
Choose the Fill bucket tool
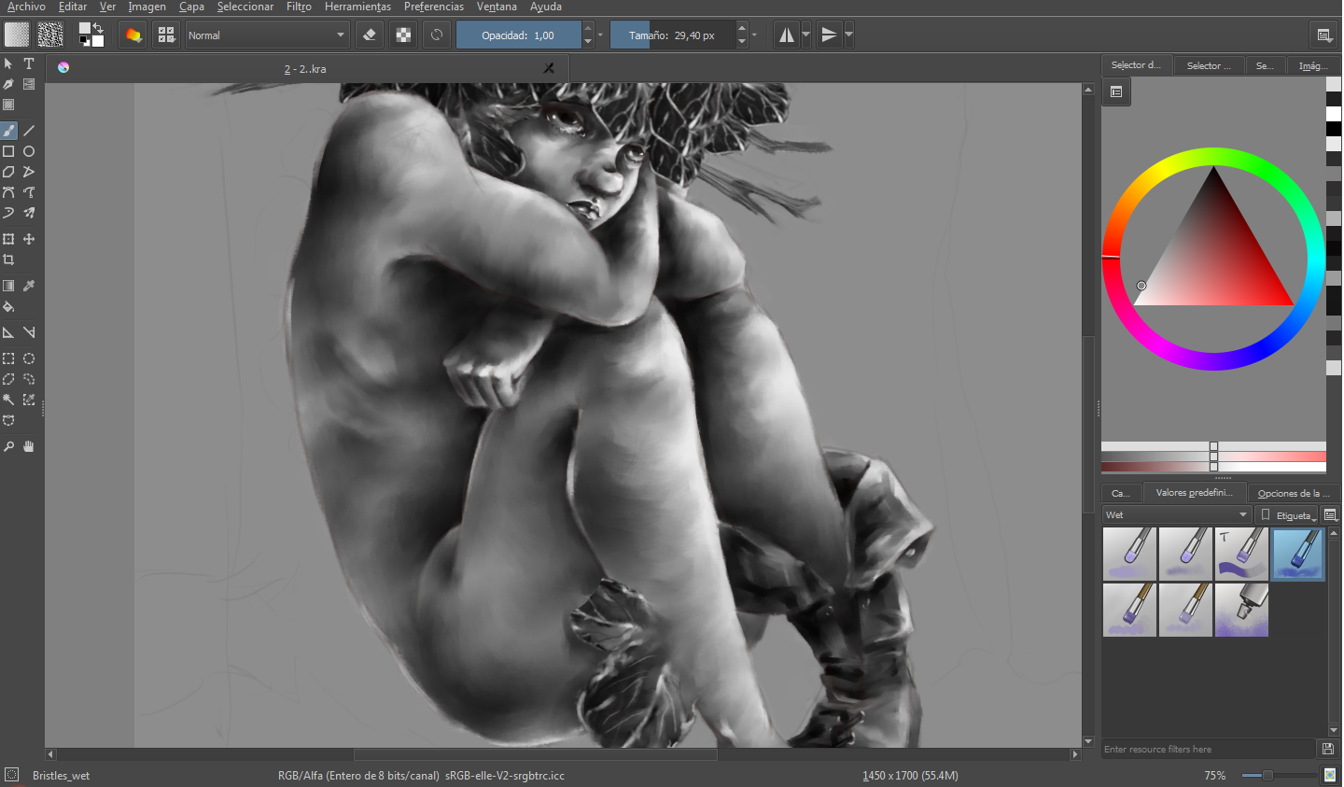pyautogui.click(x=8, y=306)
